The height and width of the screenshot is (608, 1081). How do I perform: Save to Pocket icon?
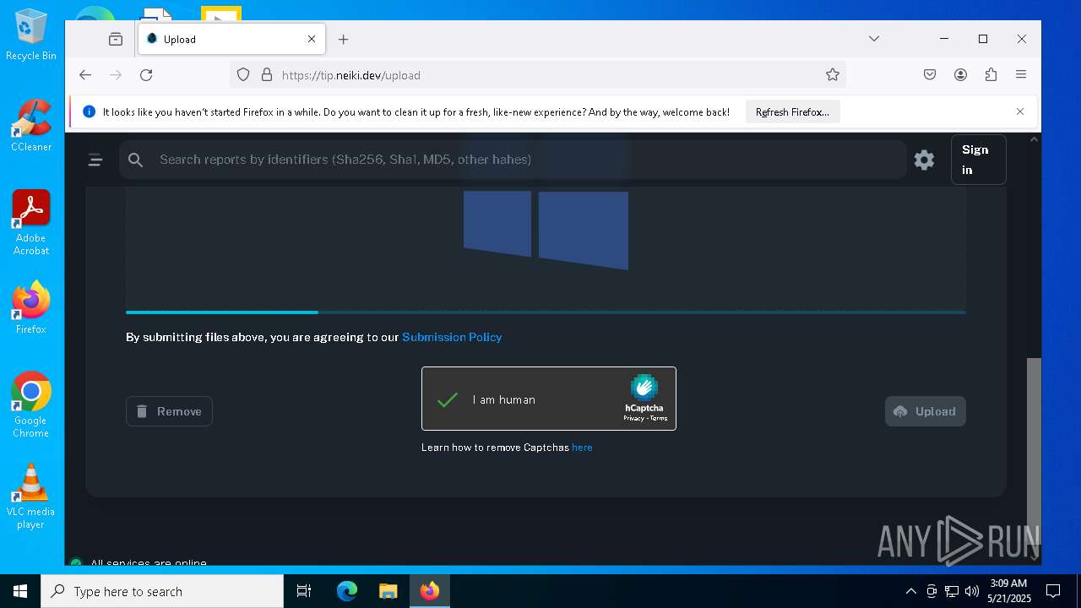pyautogui.click(x=930, y=75)
